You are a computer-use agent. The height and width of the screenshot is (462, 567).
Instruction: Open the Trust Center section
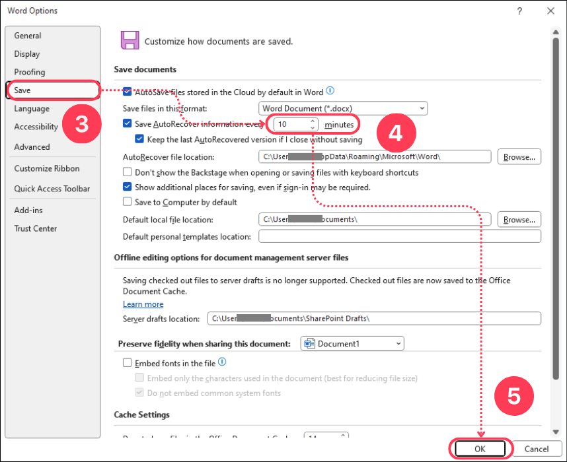point(36,228)
